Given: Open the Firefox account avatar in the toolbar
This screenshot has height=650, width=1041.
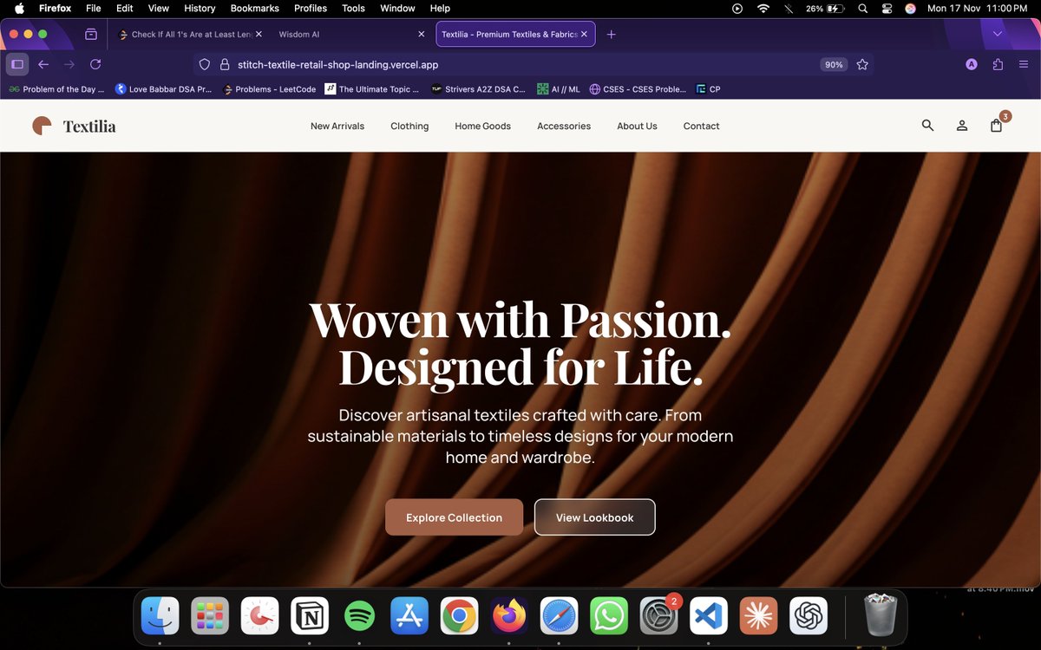Looking at the screenshot, I should [x=972, y=64].
